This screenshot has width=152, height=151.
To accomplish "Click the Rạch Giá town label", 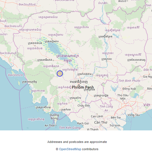I will 83,123.
